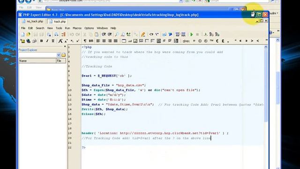Open the Edit menu
This screenshot has width=300, height=169.
(x=30, y=28)
